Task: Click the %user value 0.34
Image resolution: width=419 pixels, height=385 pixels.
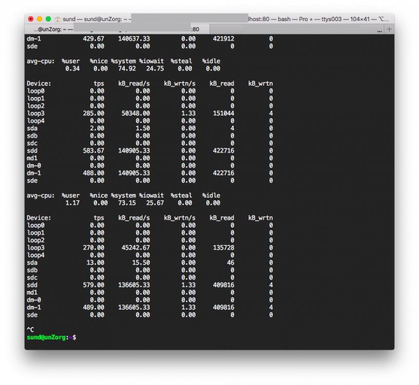Action: 72,69
